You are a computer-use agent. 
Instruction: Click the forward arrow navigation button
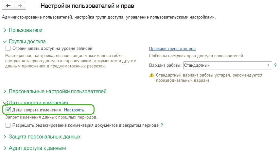pyautogui.click(x=20, y=6)
